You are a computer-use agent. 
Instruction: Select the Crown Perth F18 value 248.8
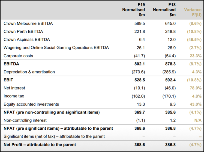pyautogui.click(x=170, y=31)
